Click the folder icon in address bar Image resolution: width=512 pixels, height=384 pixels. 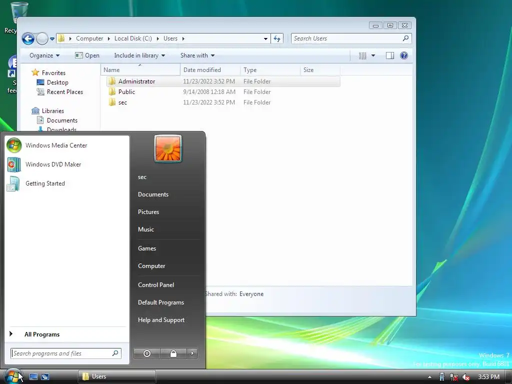[x=61, y=38]
